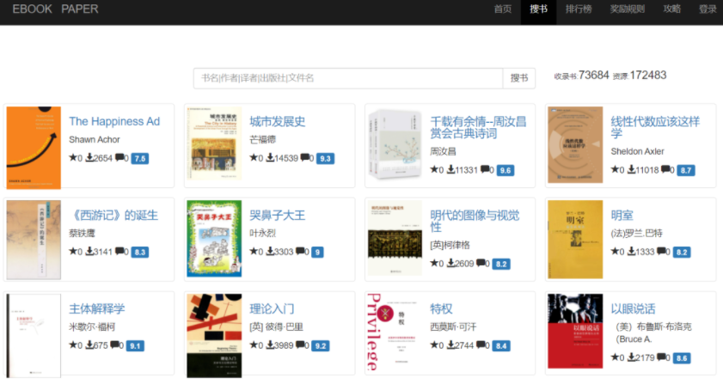Click the EBOOK PAPER site logo
The height and width of the screenshot is (390, 723).
pos(55,9)
